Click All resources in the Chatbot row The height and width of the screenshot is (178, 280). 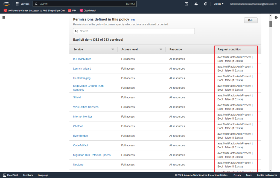point(177,126)
